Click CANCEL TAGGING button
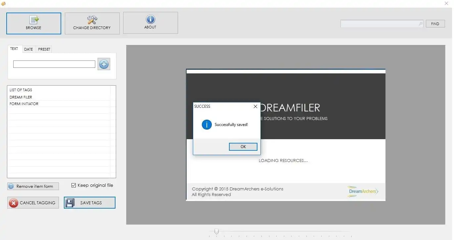 (x=33, y=203)
